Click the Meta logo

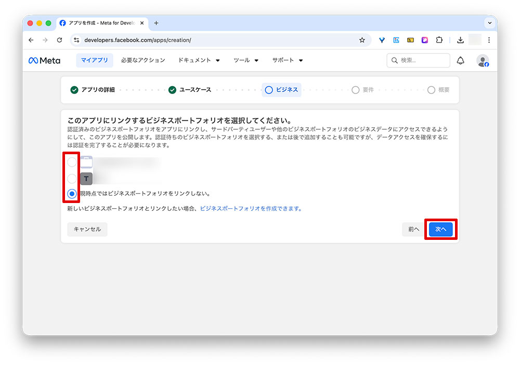pyautogui.click(x=44, y=60)
